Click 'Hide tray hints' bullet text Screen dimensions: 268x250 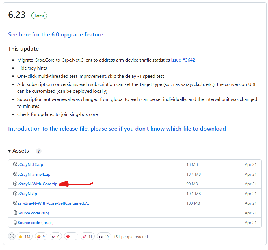32,68
